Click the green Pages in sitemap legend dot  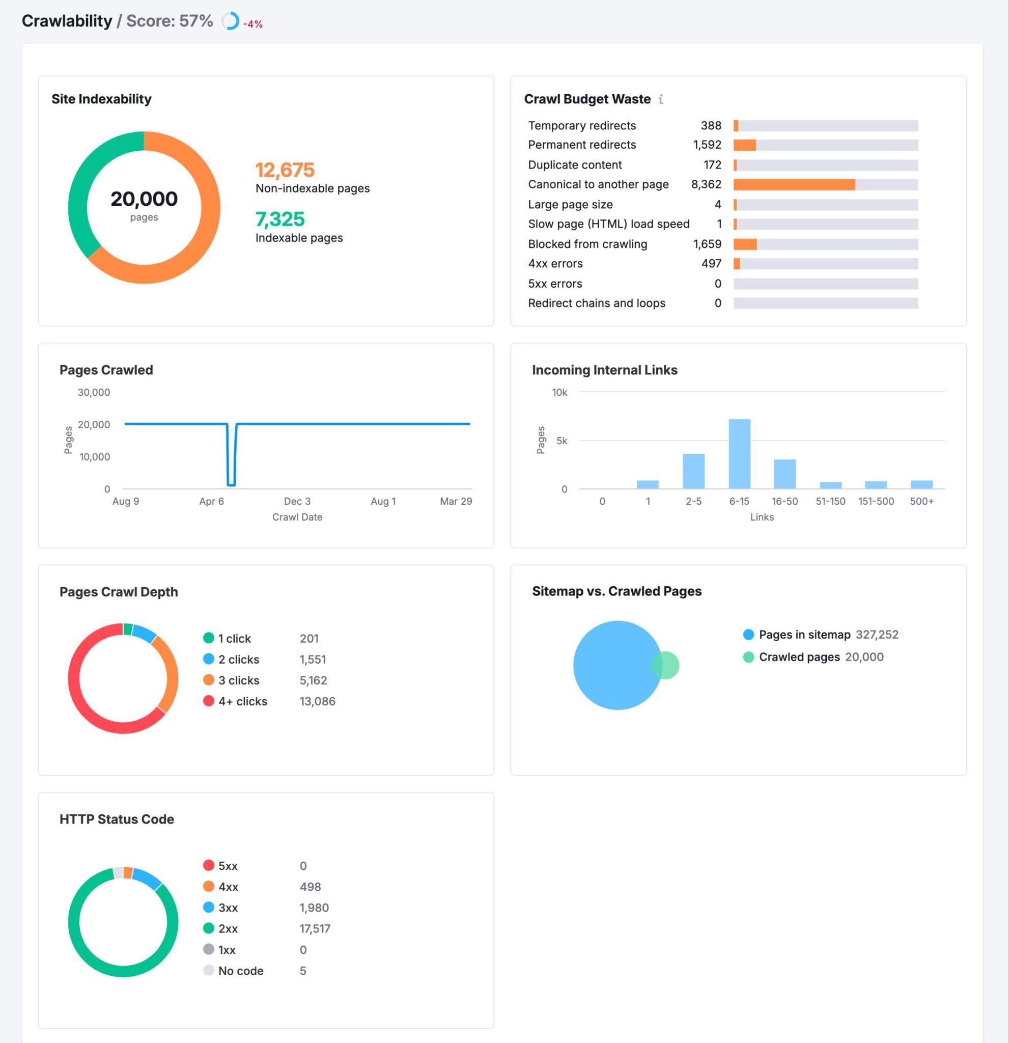click(x=749, y=635)
